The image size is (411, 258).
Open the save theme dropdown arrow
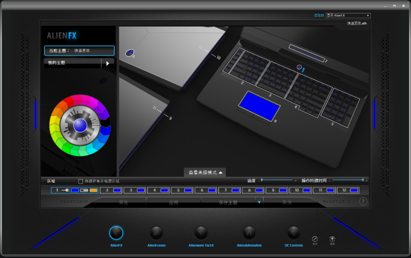[259, 202]
